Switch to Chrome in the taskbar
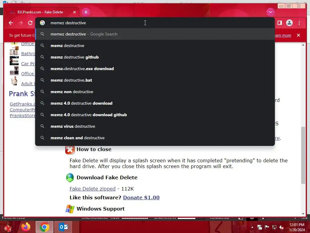 pos(45,227)
